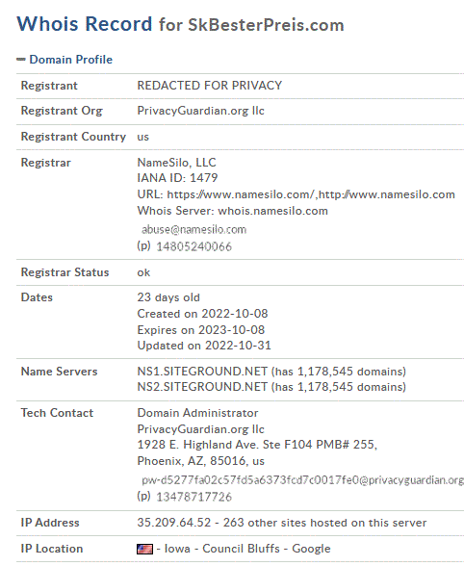Select the whois.namesilo.com Whois Server text
Image resolution: width=464 pixels, height=566 pixels.
click(x=273, y=211)
